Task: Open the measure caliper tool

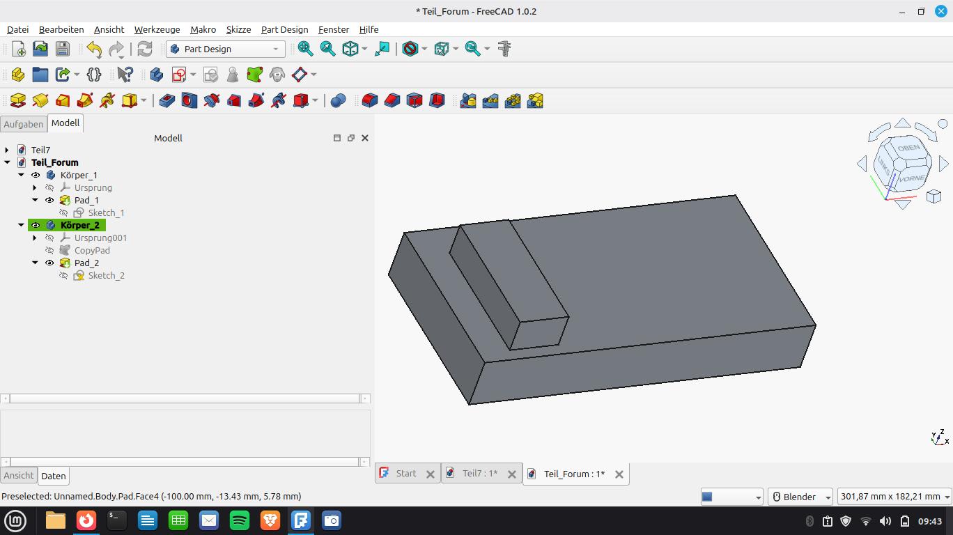Action: (x=504, y=49)
